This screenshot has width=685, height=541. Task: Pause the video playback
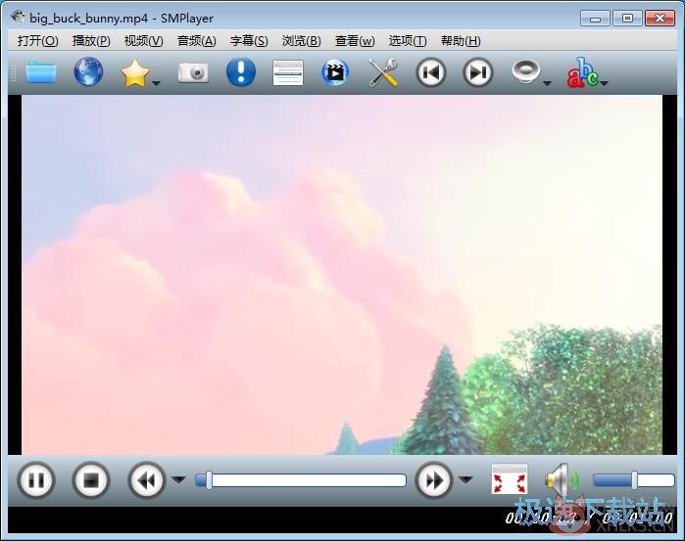pyautogui.click(x=36, y=480)
